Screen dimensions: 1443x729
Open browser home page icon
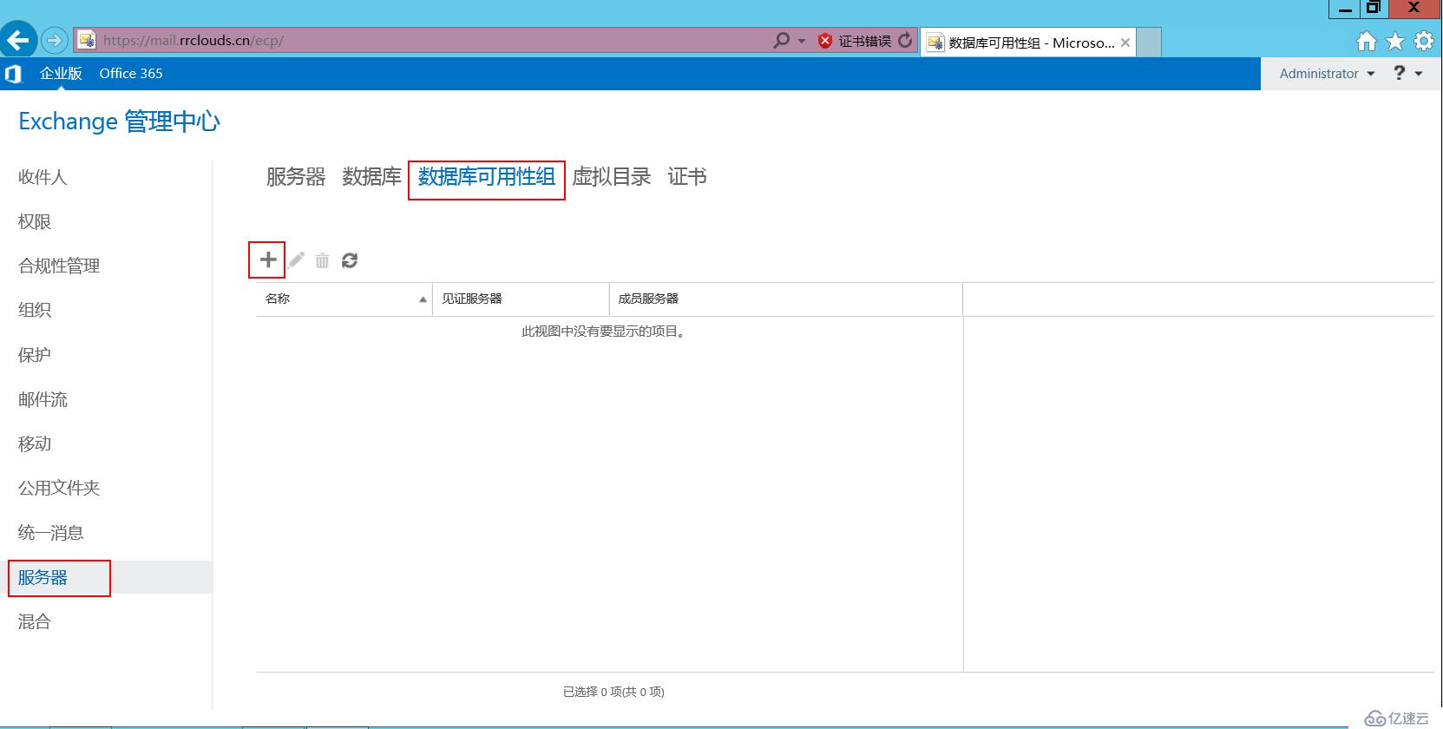pyautogui.click(x=1366, y=41)
